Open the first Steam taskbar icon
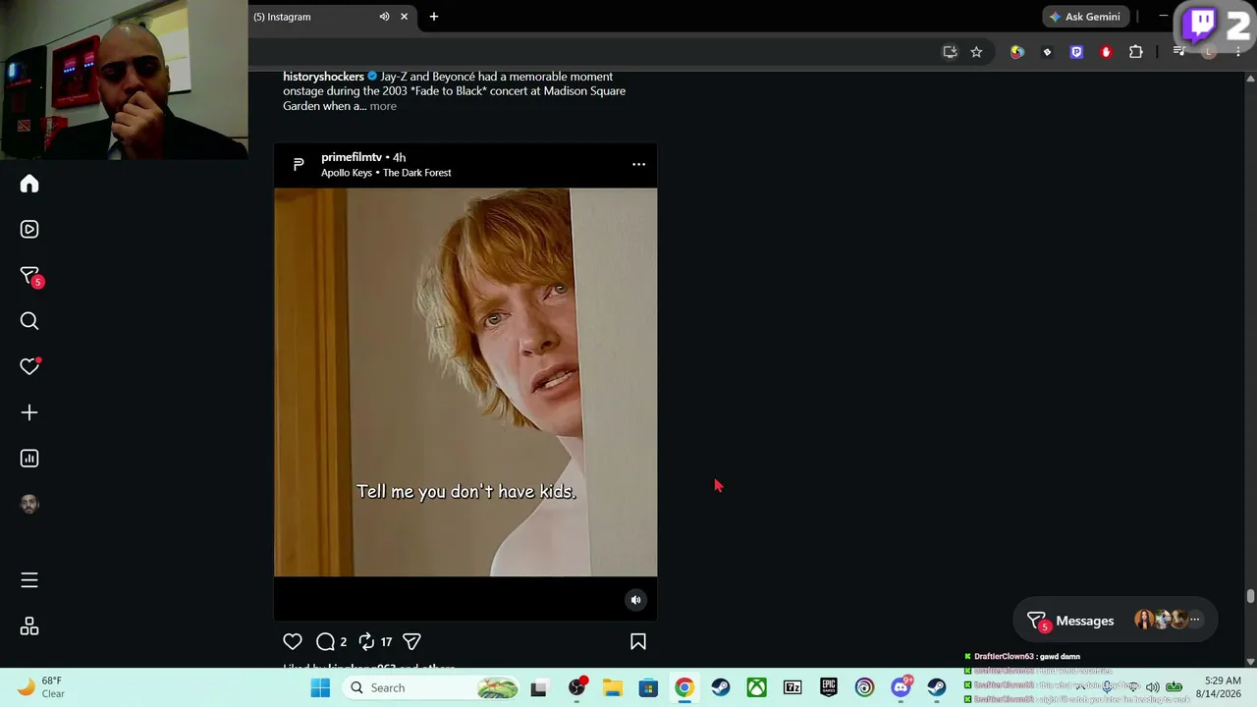1257x707 pixels. (x=721, y=687)
